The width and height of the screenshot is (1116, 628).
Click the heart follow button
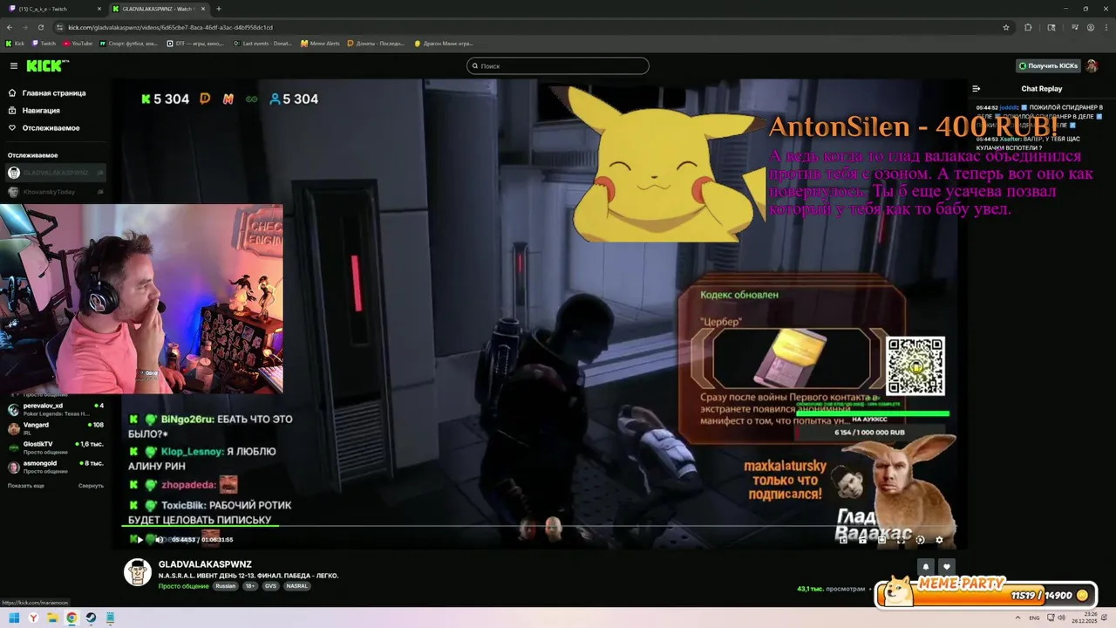click(x=947, y=566)
